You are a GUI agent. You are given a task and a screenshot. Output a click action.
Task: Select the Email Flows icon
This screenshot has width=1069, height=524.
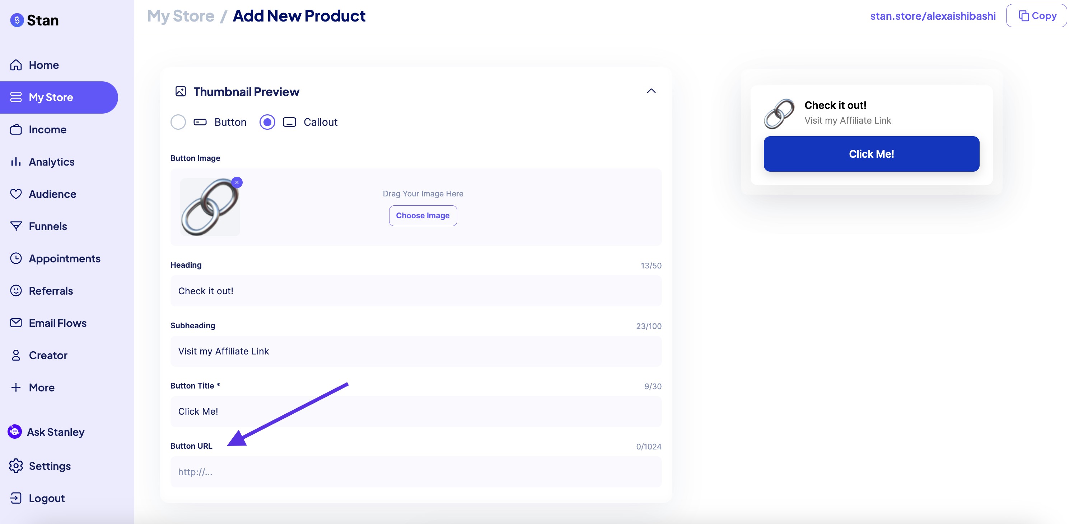(x=16, y=323)
